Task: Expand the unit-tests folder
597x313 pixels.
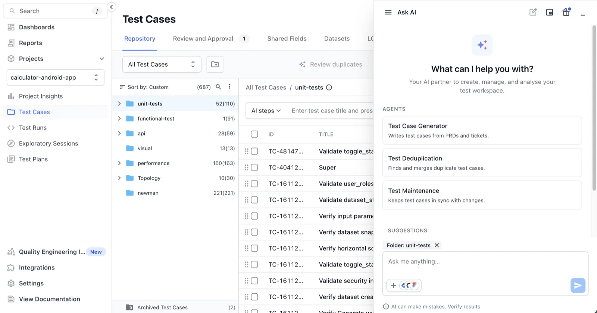Action: click(x=119, y=103)
